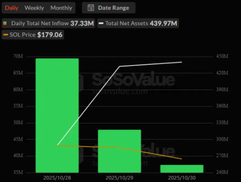Click the 2025/10/29 x-axis date label
Viewport: 241px width, 182px height.
click(119, 178)
